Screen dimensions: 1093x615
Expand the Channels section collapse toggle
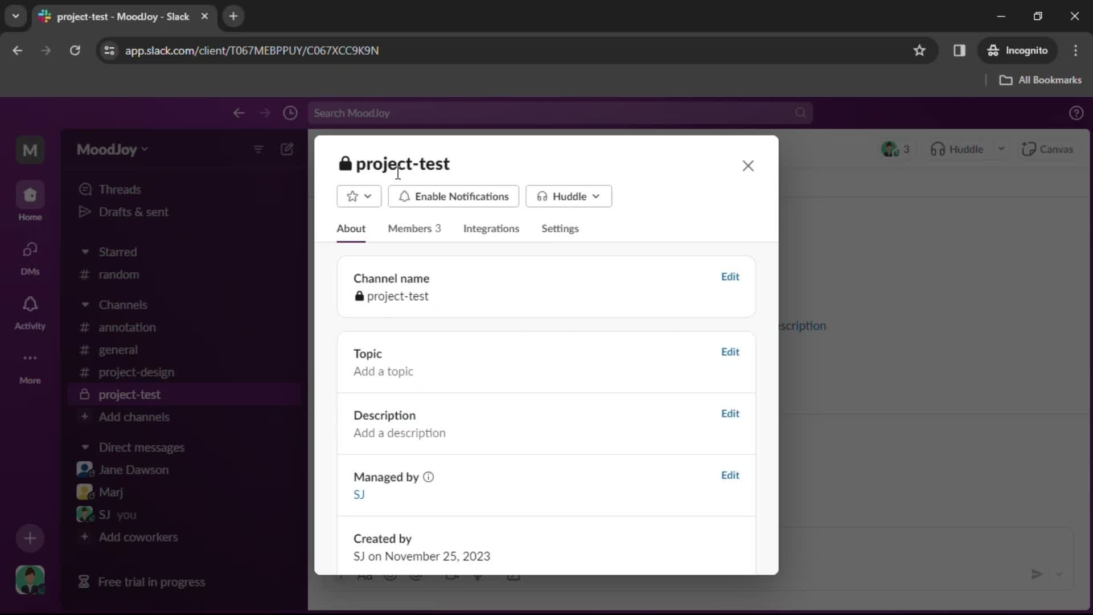click(x=84, y=304)
